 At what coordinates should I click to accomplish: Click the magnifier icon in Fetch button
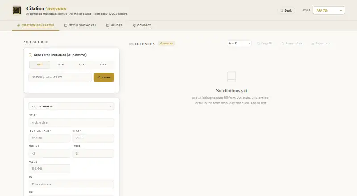pos(99,78)
